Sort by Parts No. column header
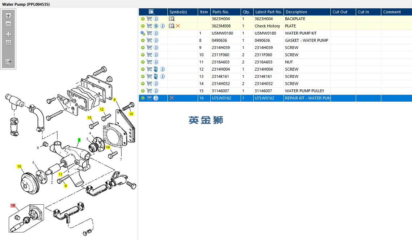Viewport: 412px width, 240px height. (x=221, y=12)
